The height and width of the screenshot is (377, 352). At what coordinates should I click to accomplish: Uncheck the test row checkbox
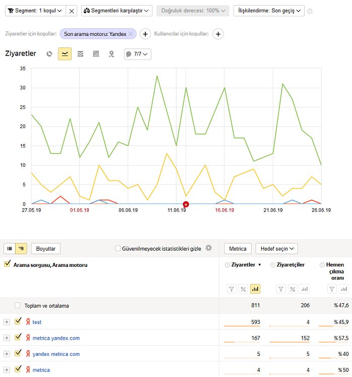(x=18, y=321)
